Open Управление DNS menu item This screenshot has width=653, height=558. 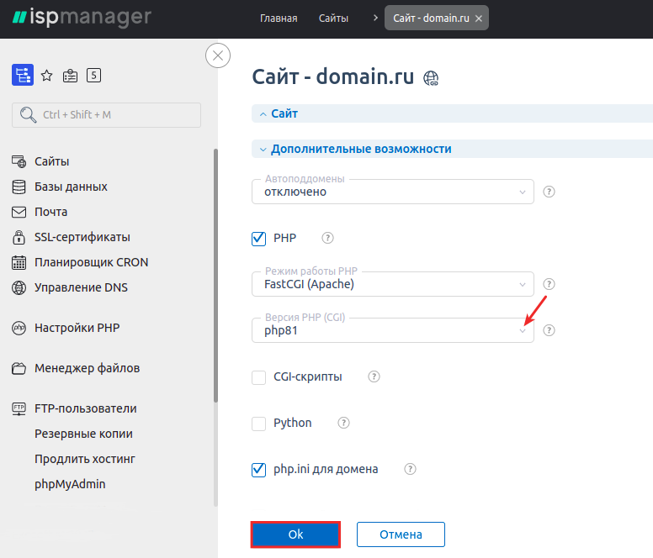tap(81, 287)
